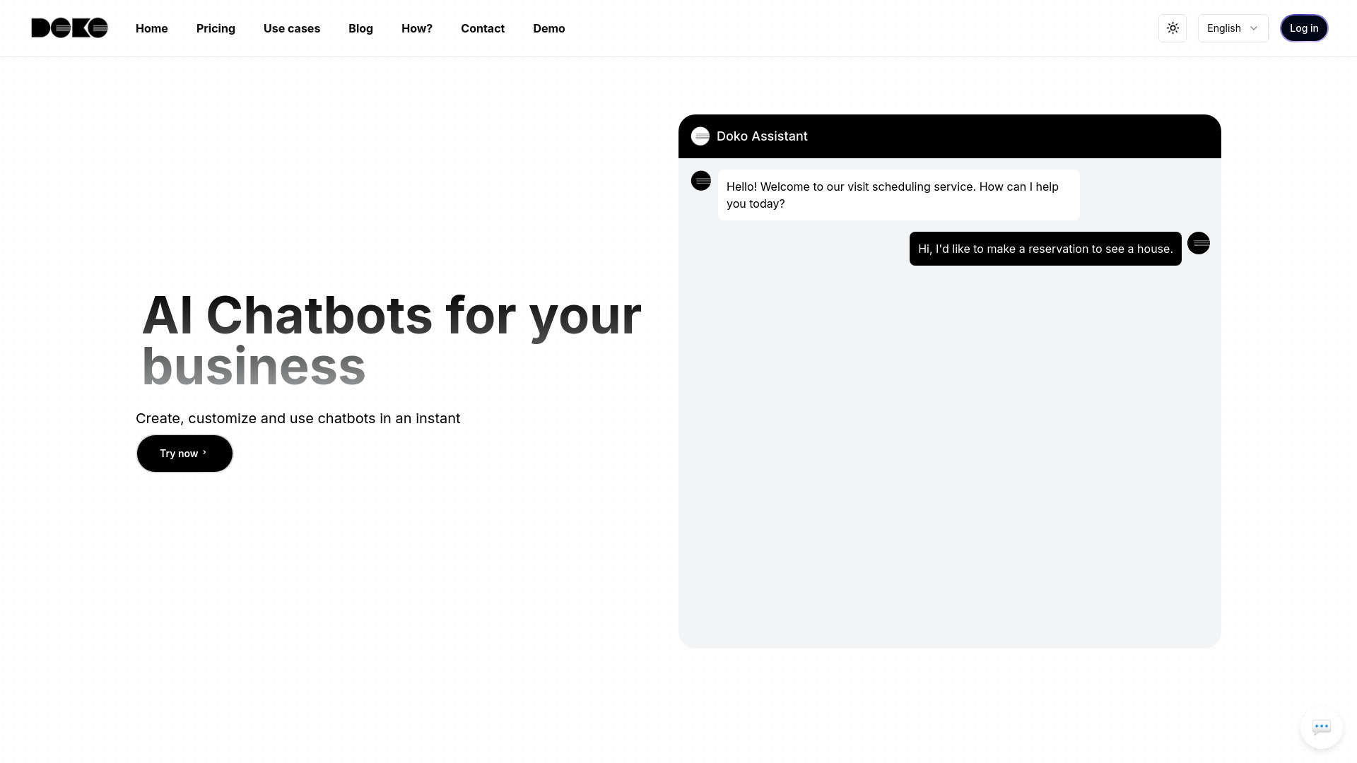Click the Try now button
The image size is (1357, 763).
pyautogui.click(x=184, y=453)
